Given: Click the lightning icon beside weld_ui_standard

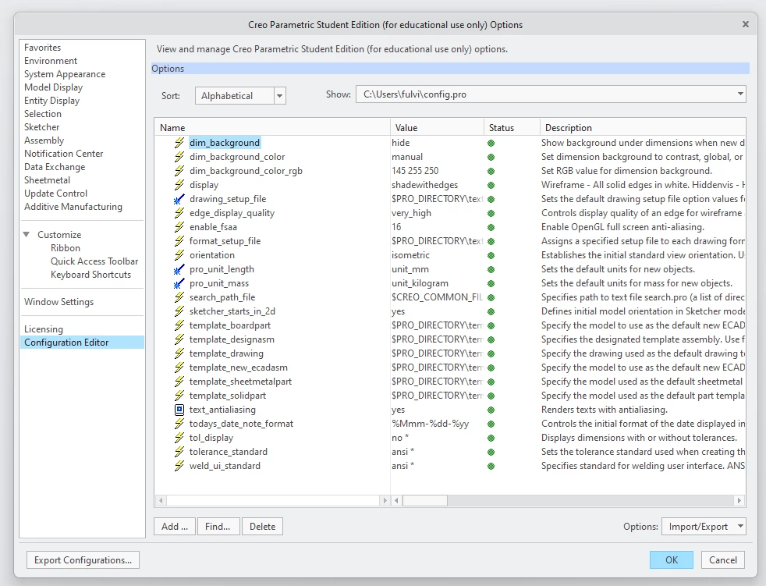Looking at the screenshot, I should point(179,466).
